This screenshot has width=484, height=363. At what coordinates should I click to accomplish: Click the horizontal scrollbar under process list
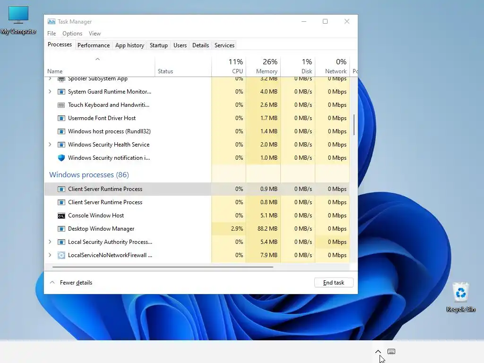tap(163, 267)
